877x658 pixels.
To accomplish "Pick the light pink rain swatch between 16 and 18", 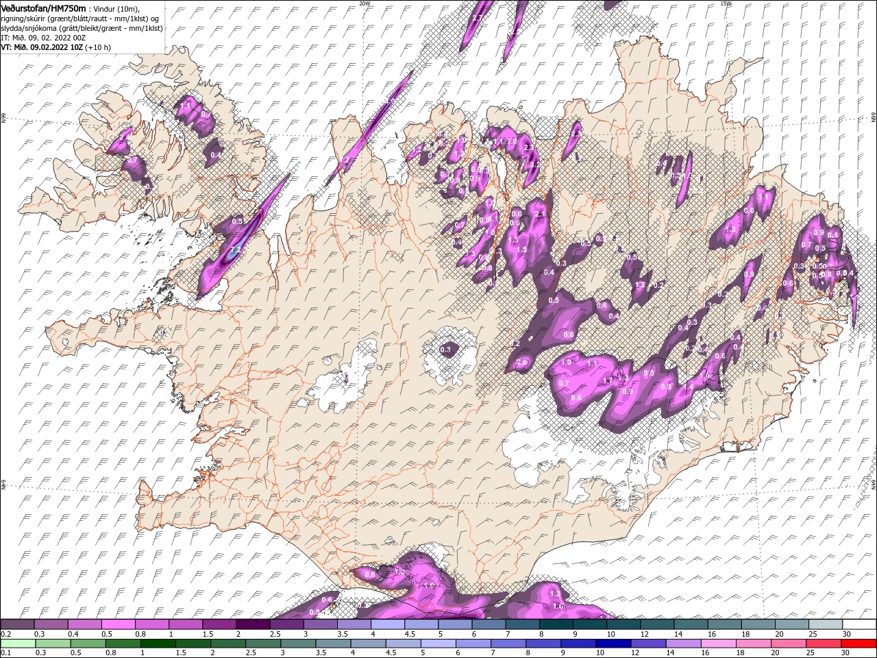I will pyautogui.click(x=718, y=644).
